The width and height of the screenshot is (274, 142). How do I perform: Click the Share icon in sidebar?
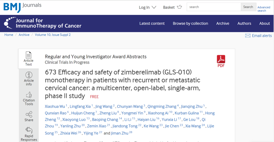(x=29, y=114)
